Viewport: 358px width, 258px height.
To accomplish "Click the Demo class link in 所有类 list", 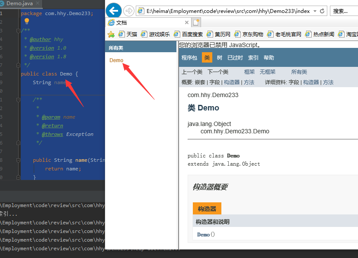I will coord(116,60).
